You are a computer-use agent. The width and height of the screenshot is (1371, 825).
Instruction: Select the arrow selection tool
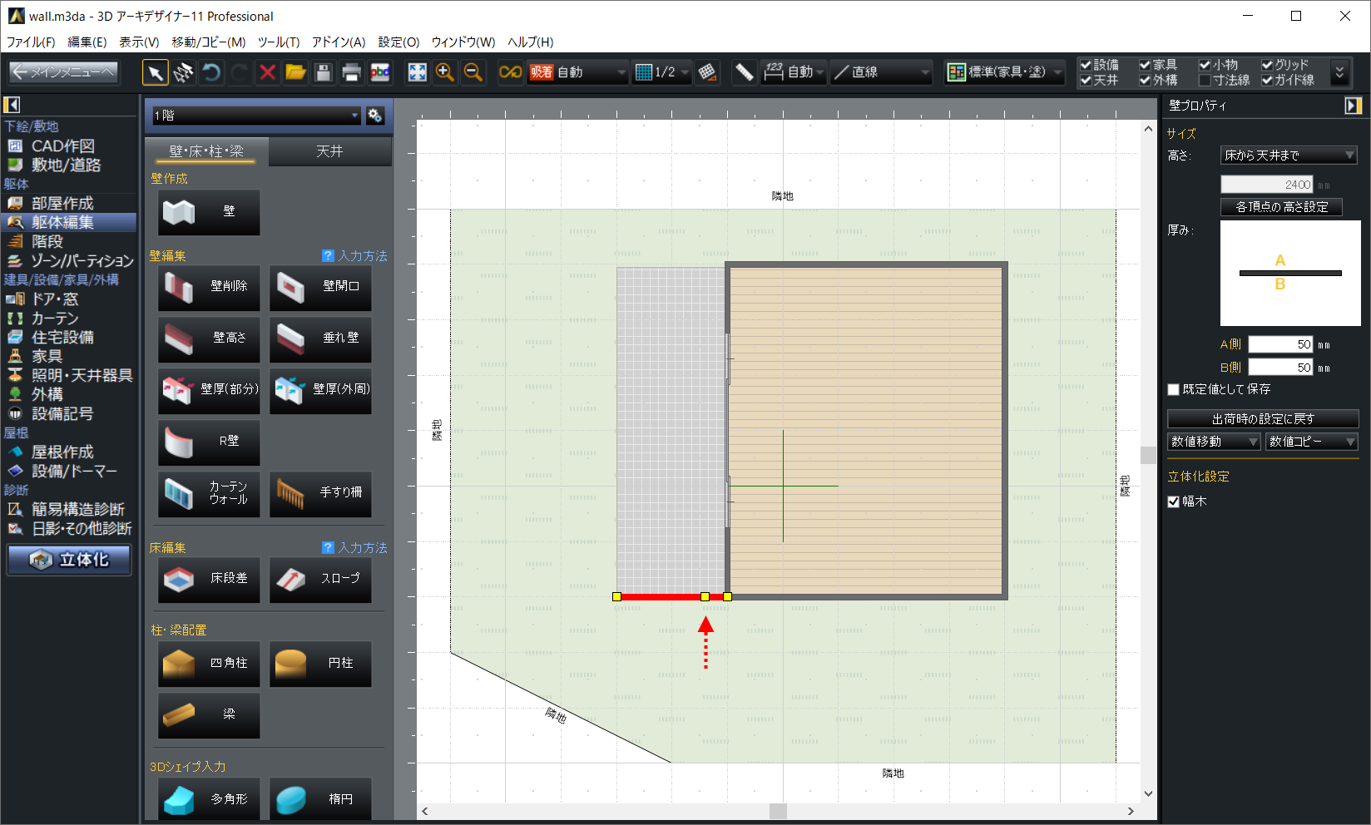[x=155, y=73]
